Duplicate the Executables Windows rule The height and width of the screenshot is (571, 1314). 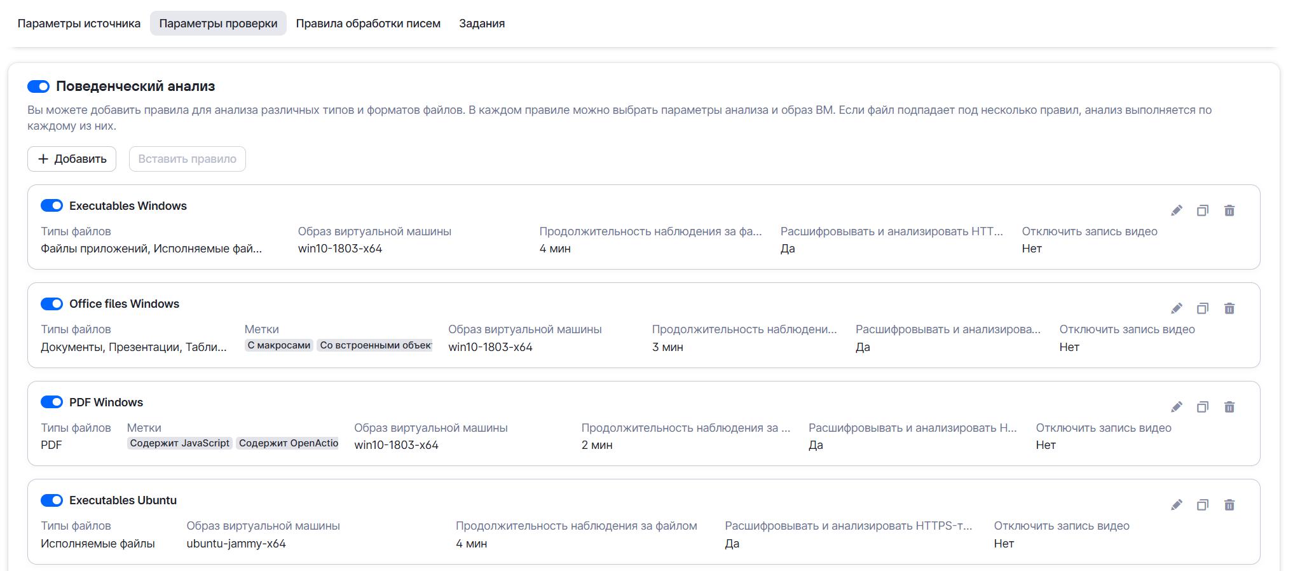1203,210
